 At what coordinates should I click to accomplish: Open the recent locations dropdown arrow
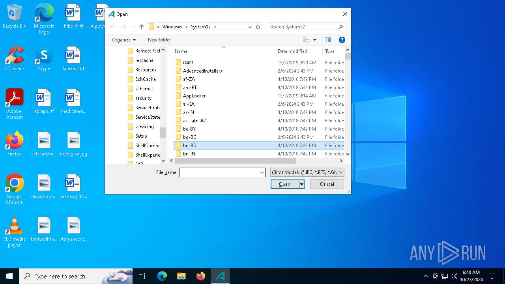pyautogui.click(x=133, y=27)
